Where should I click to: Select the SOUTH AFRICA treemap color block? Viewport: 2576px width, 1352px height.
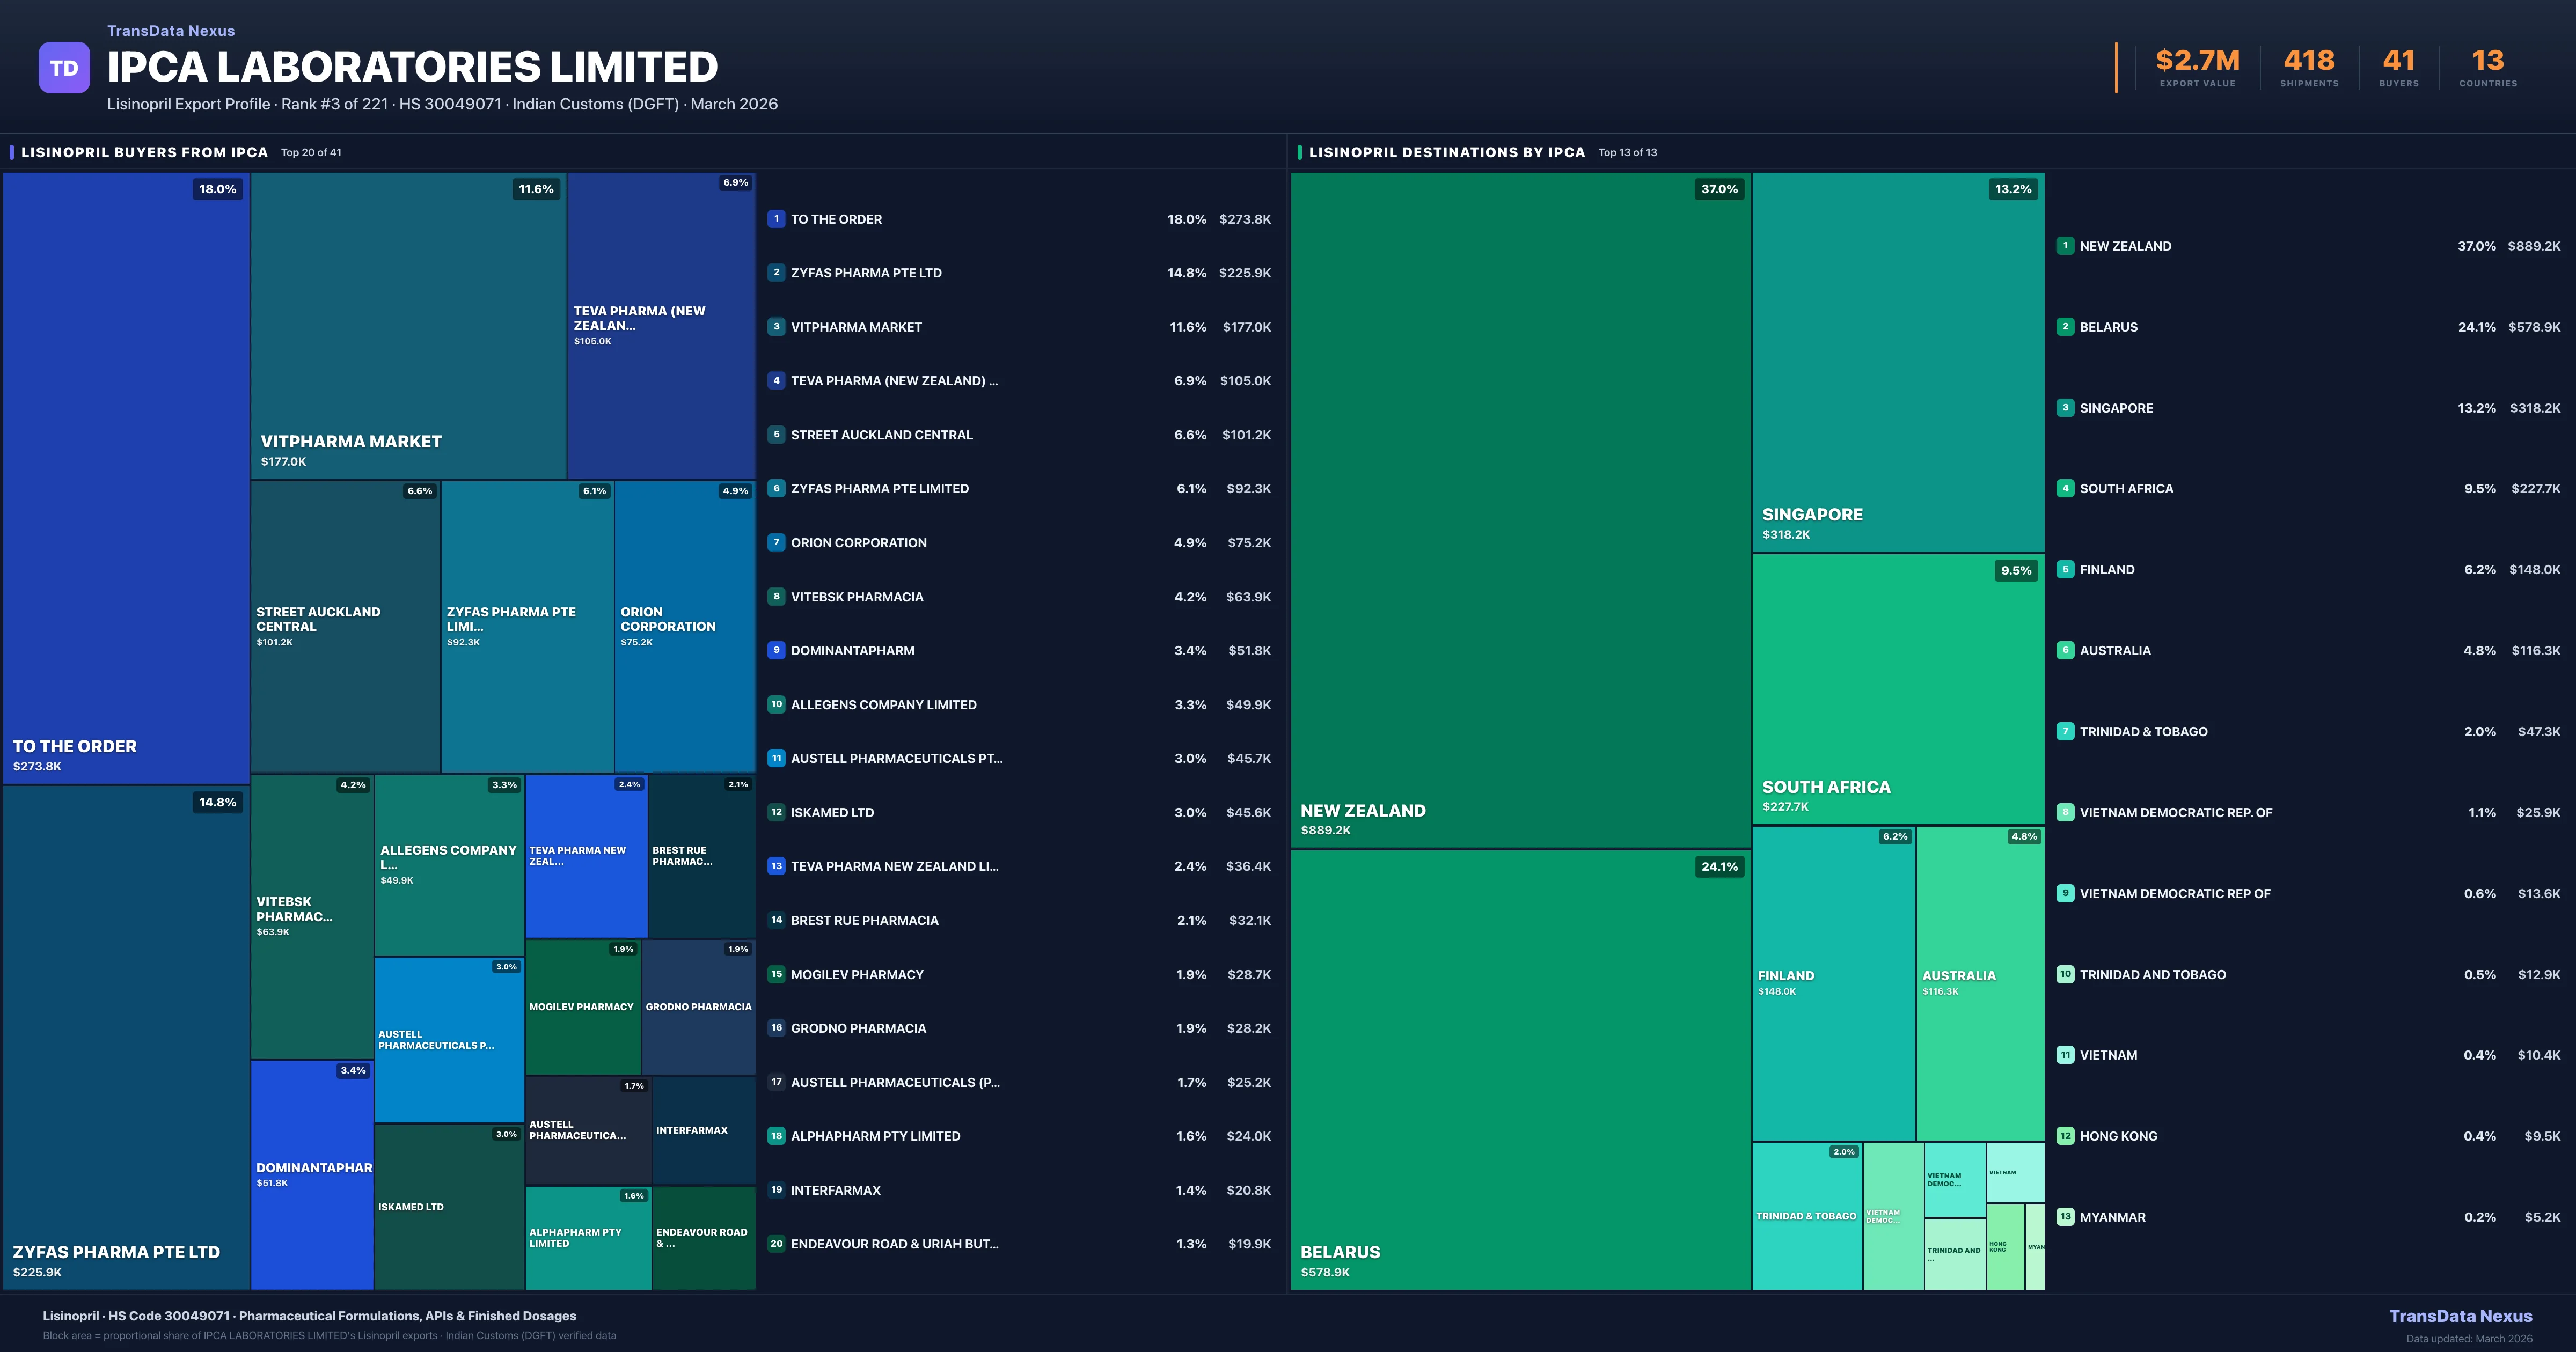click(x=1897, y=690)
